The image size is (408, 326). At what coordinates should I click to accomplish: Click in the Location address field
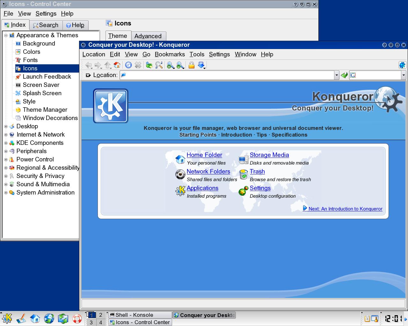coord(227,75)
